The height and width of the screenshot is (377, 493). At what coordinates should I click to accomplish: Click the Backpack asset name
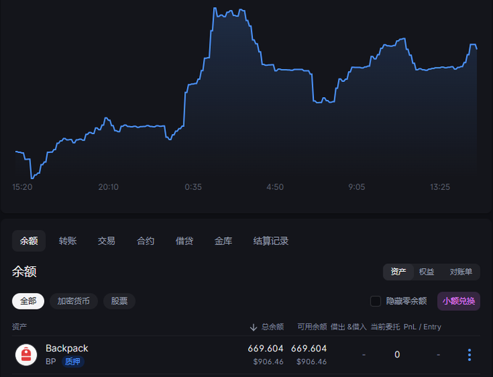67,349
